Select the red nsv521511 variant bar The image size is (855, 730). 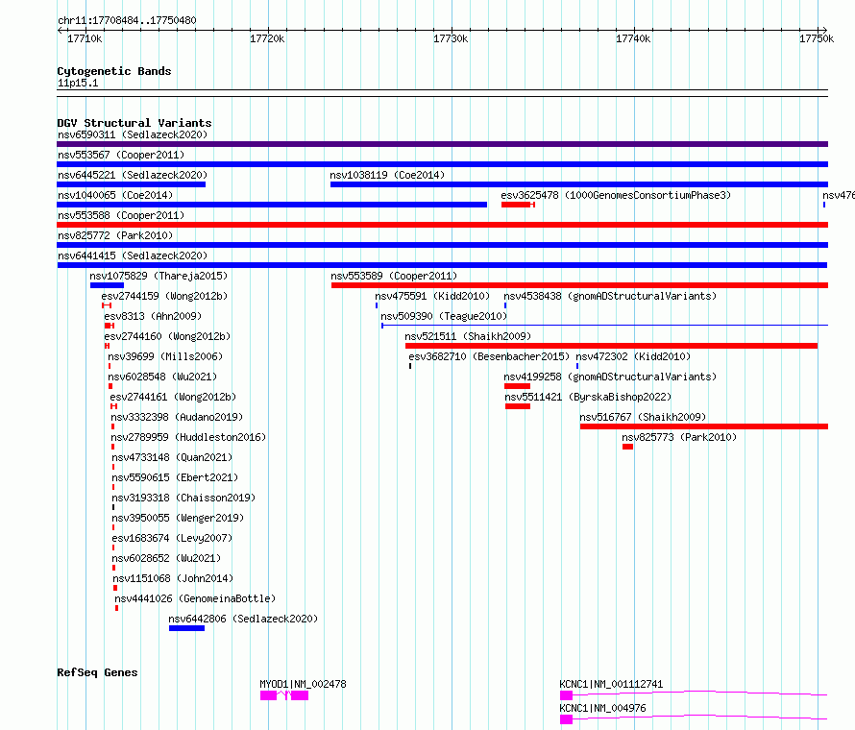pyautogui.click(x=611, y=346)
